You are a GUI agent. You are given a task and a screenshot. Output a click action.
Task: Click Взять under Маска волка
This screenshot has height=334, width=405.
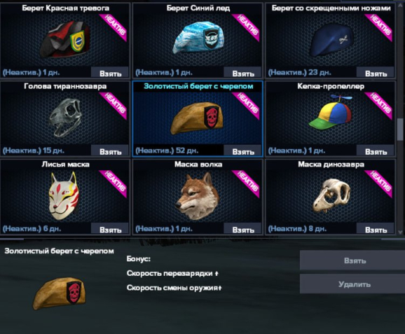(x=243, y=229)
